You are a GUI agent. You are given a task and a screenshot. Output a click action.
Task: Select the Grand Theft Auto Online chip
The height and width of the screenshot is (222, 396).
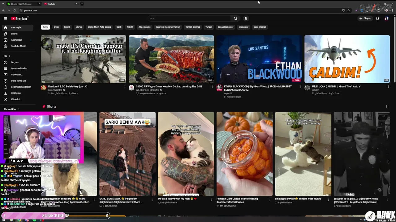[99, 27]
